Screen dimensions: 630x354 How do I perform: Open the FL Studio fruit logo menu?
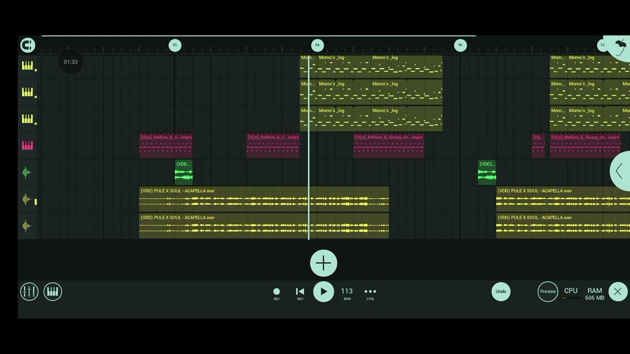tap(619, 47)
